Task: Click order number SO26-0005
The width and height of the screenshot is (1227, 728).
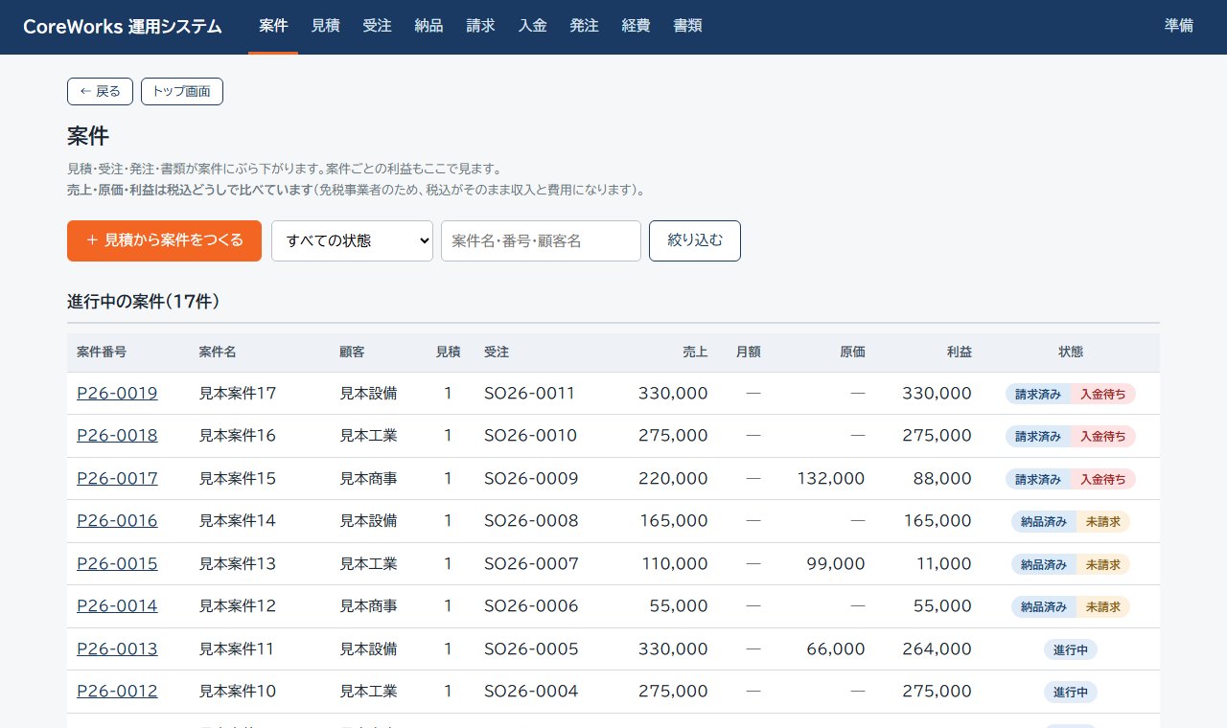Action: point(531,648)
